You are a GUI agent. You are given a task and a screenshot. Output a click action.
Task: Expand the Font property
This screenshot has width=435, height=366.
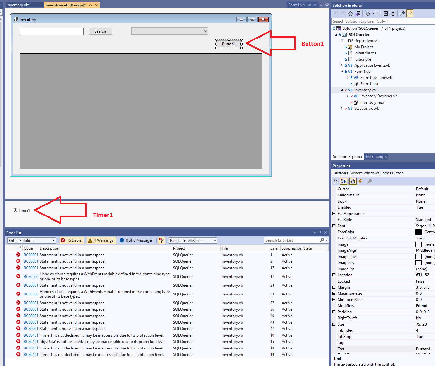click(334, 226)
